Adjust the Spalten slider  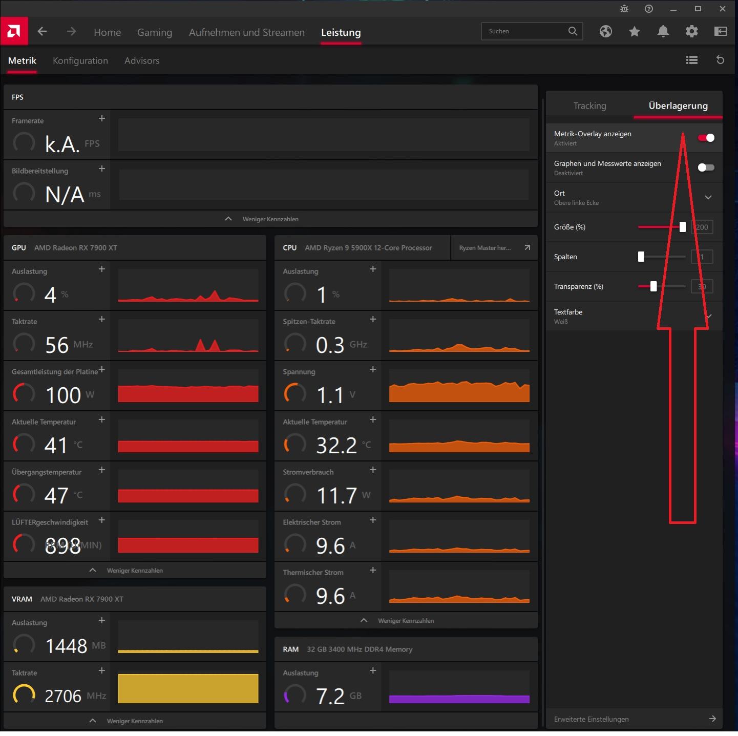coord(662,257)
